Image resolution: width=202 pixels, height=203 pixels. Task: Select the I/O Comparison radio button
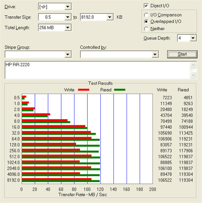pos(146,15)
